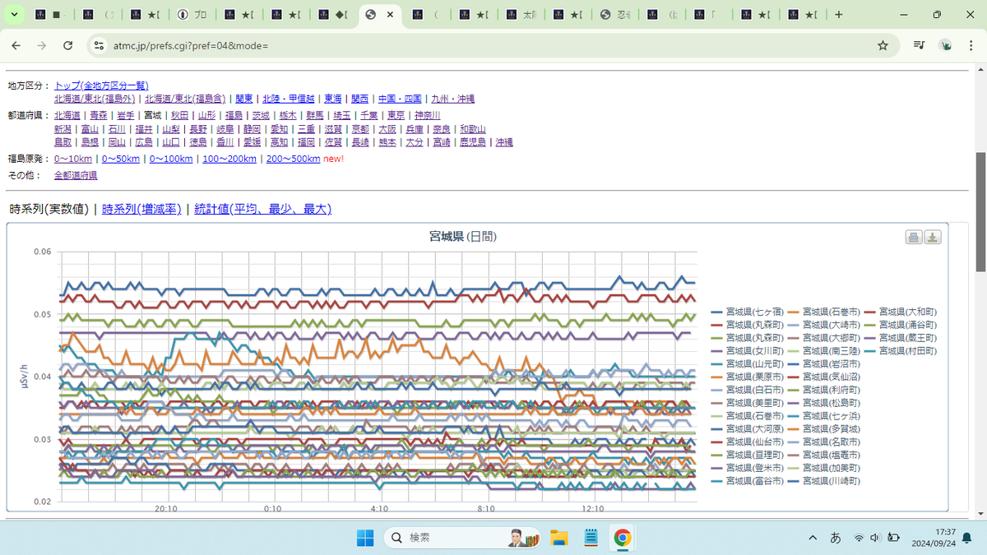The image size is (987, 555).
Task: Switch to 時系列(増減率) view
Action: (141, 210)
